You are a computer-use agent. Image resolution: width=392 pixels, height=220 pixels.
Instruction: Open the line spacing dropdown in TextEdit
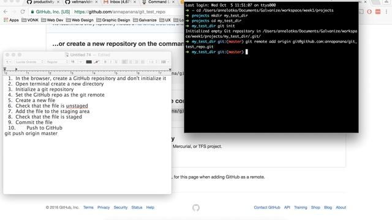coord(153,62)
